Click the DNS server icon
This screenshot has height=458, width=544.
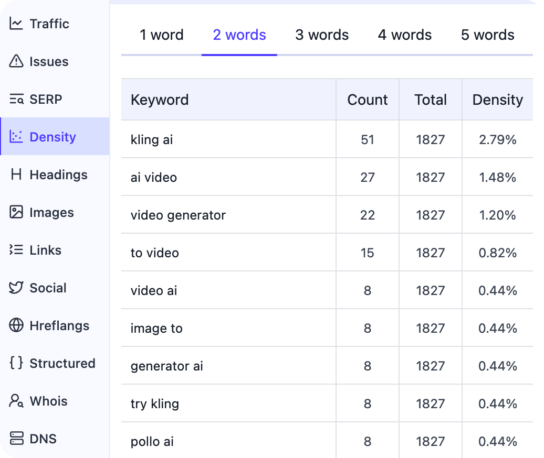pos(16,438)
